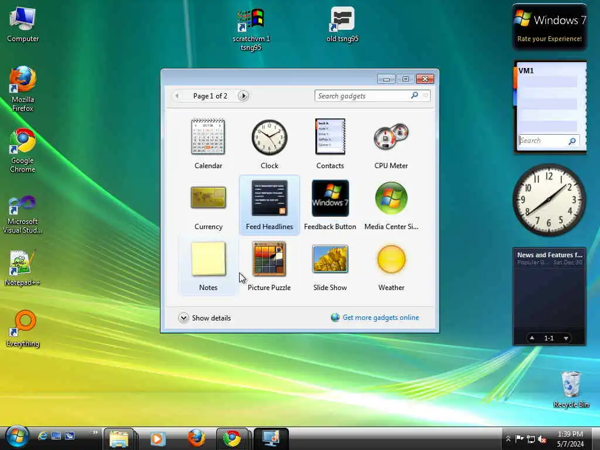Open Computer desktop icon
Image resolution: width=600 pixels, height=450 pixels.
[x=23, y=25]
